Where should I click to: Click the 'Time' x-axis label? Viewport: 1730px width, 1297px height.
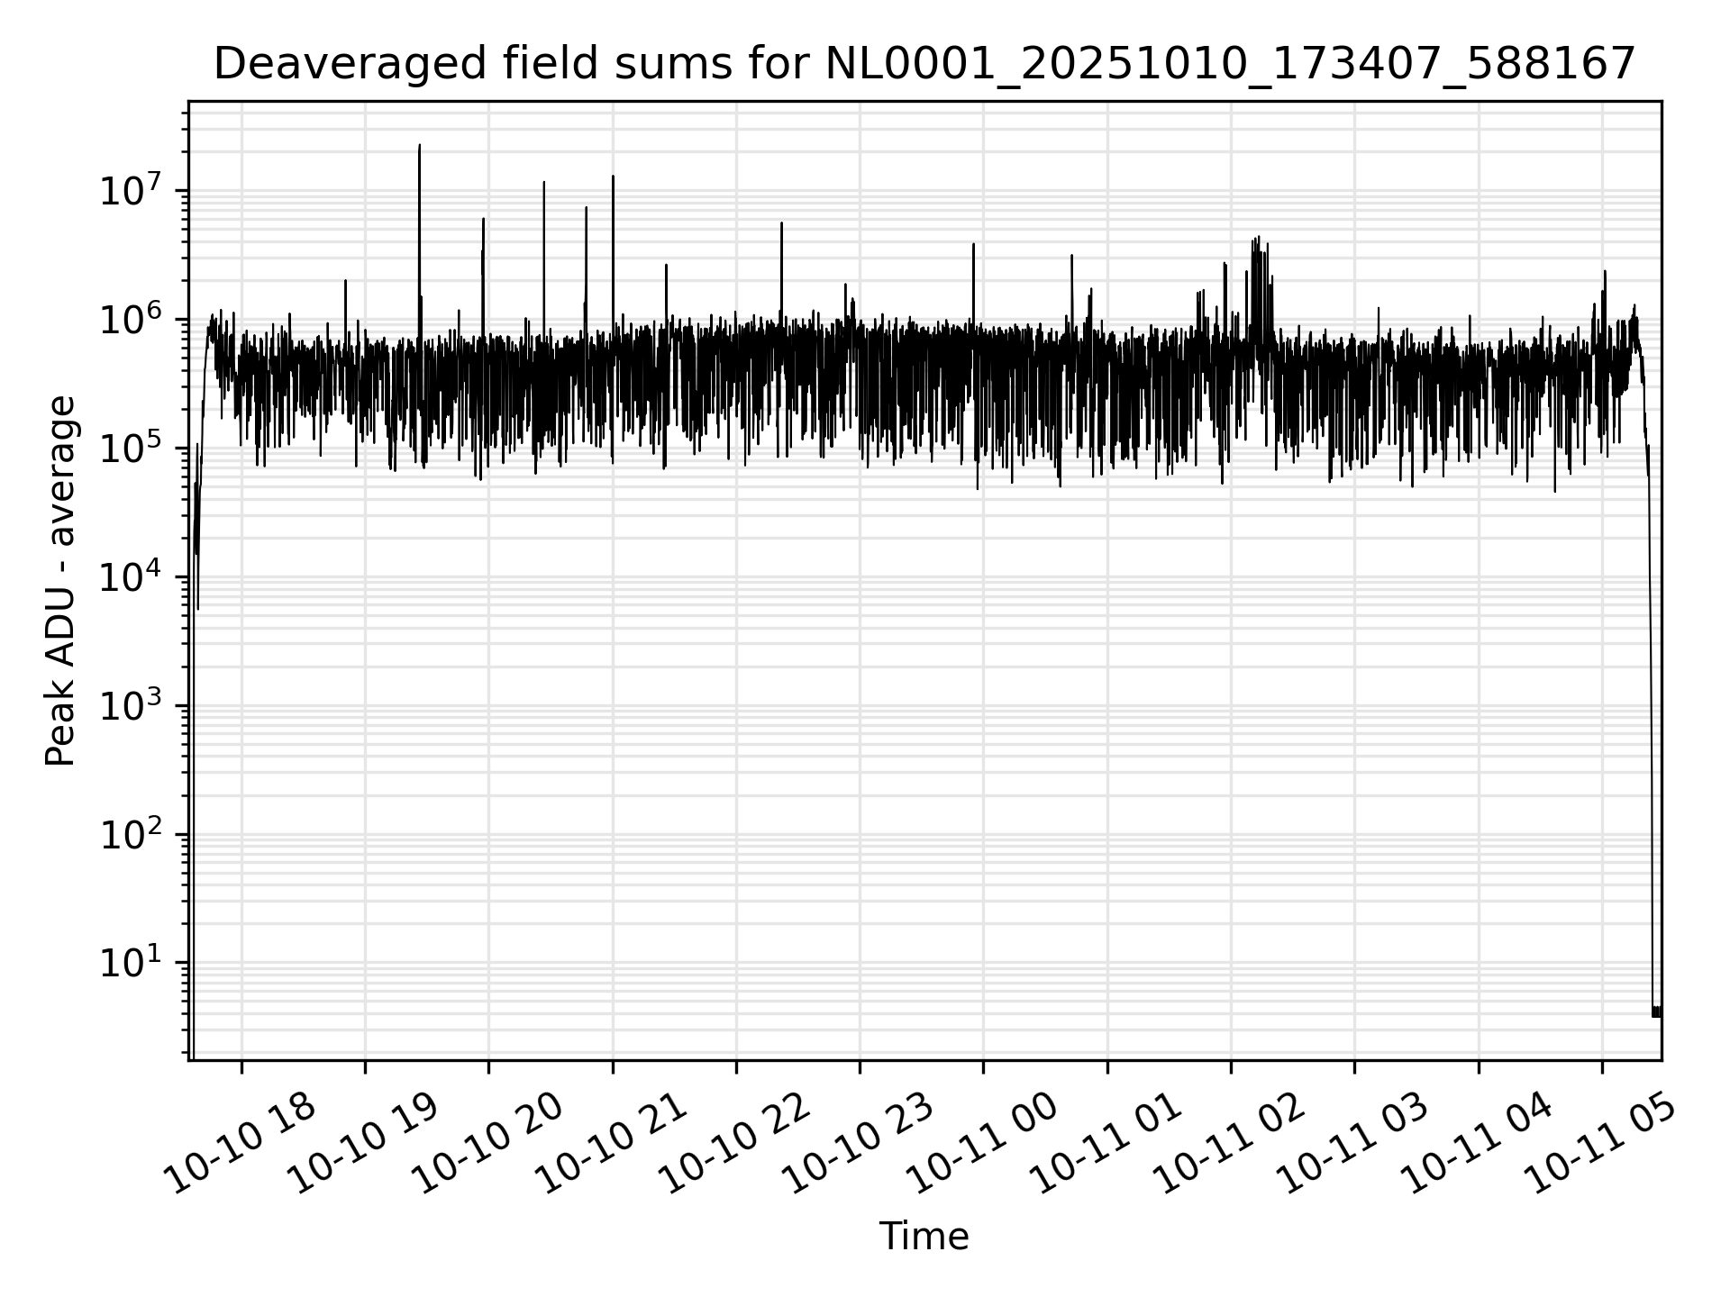point(924,1237)
